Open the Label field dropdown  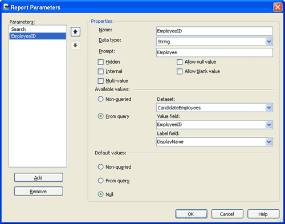point(268,142)
